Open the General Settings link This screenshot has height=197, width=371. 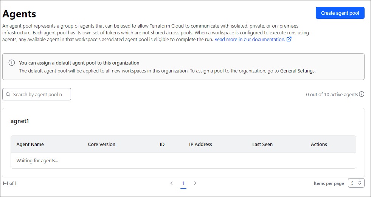pos(298,71)
